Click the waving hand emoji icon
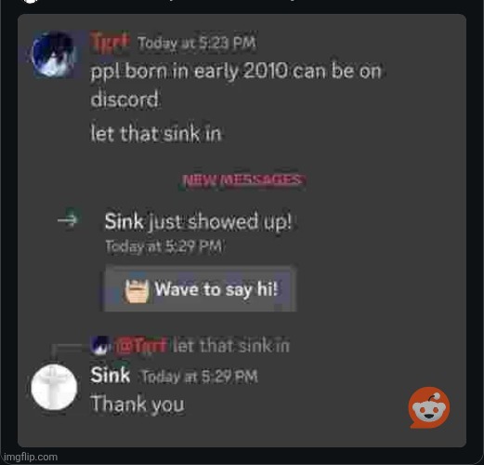The image size is (484, 465). pos(137,290)
